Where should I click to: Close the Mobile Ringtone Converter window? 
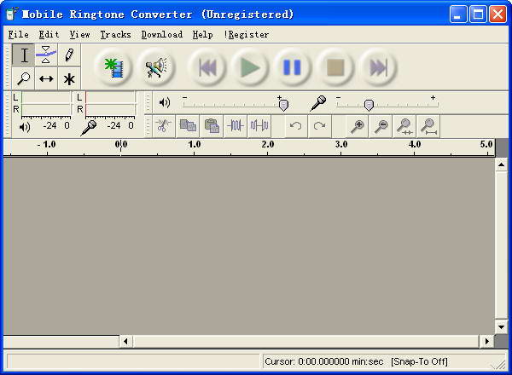(498, 14)
